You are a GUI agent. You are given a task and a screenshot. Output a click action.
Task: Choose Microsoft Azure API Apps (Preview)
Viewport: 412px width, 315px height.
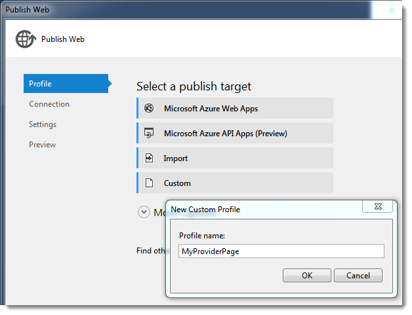point(235,133)
